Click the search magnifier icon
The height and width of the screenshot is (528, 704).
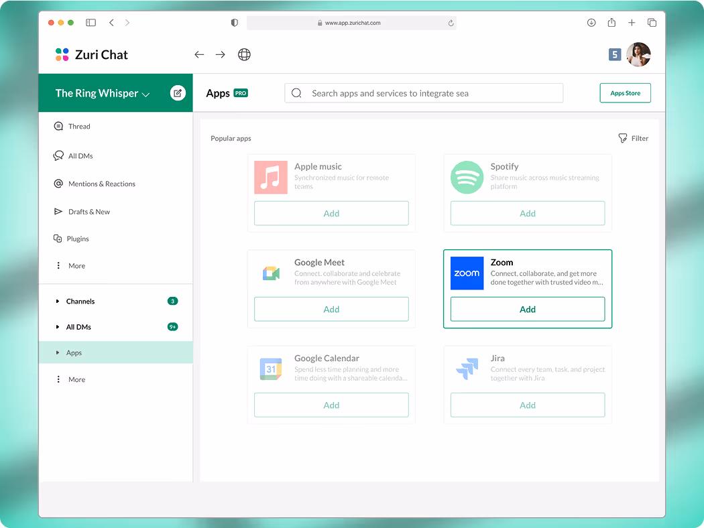pos(296,93)
